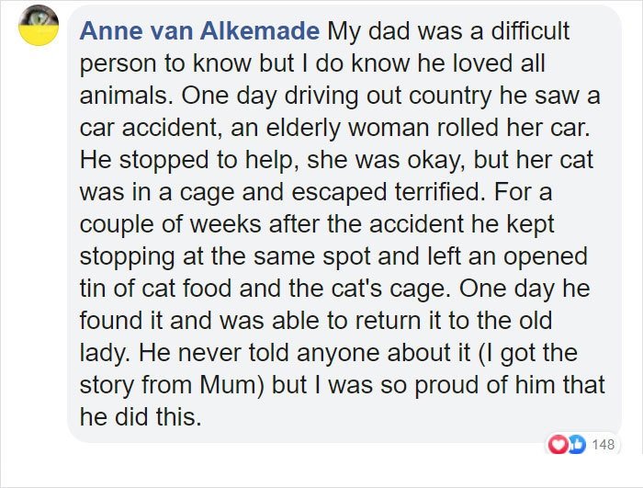The image size is (643, 488).
Task: Click the words "cat food" in the comment
Action: pos(186,289)
